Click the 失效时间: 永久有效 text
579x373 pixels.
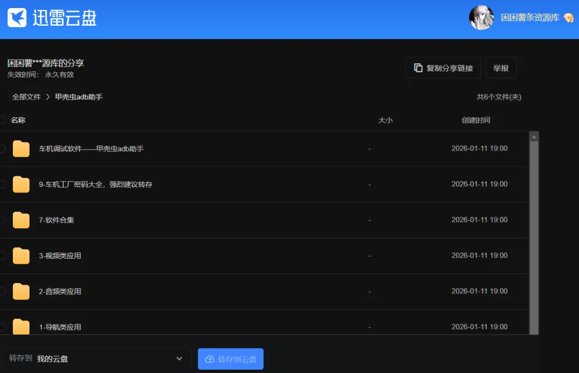click(x=41, y=74)
